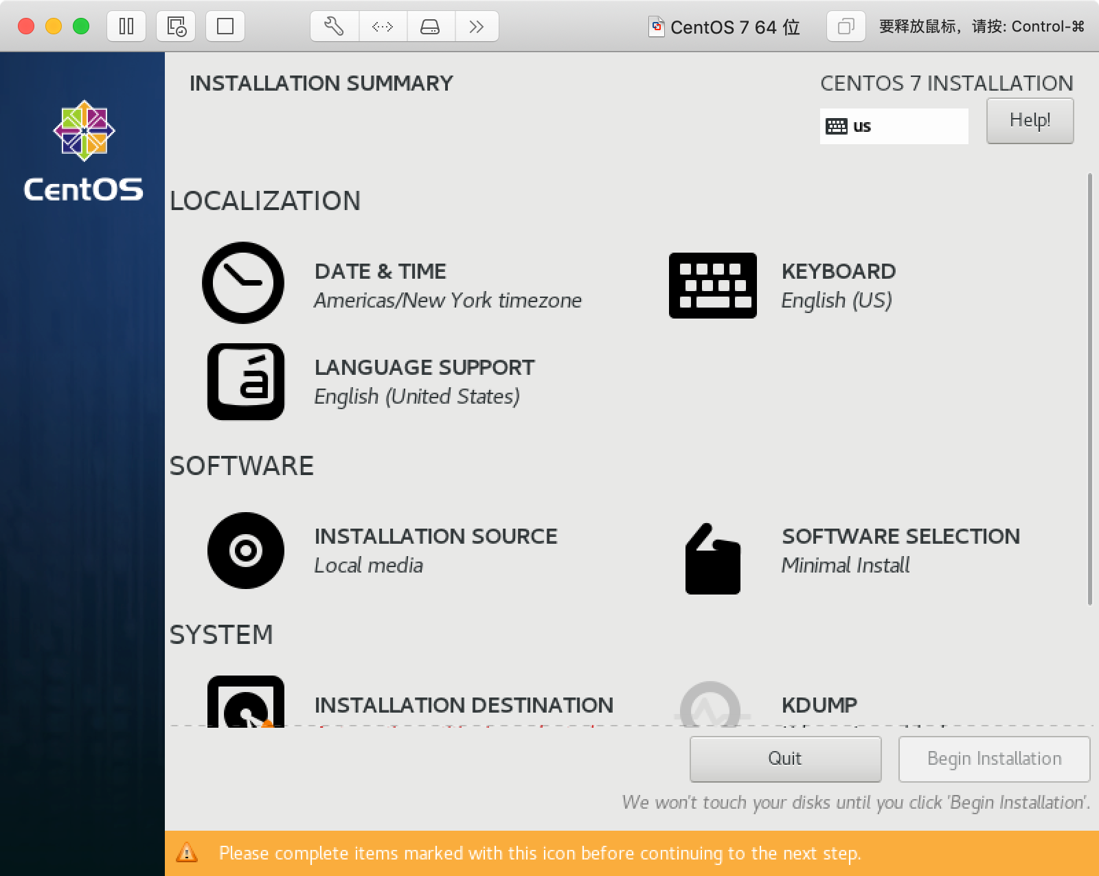Expand more toolbar devices chevron
The height and width of the screenshot is (876, 1099).
pyautogui.click(x=477, y=27)
